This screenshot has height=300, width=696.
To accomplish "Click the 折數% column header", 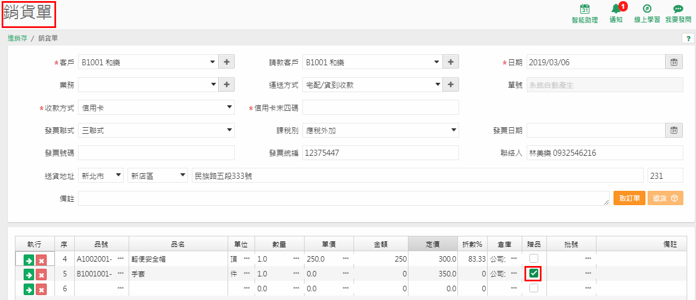I will [472, 244].
